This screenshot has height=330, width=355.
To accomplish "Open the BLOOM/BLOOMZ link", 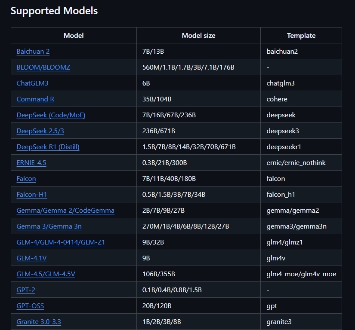I will point(43,67).
